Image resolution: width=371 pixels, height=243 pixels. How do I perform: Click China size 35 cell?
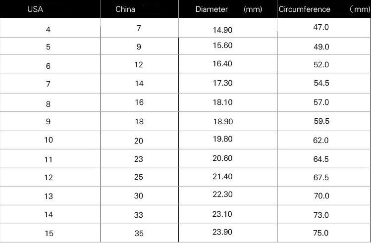point(139,234)
